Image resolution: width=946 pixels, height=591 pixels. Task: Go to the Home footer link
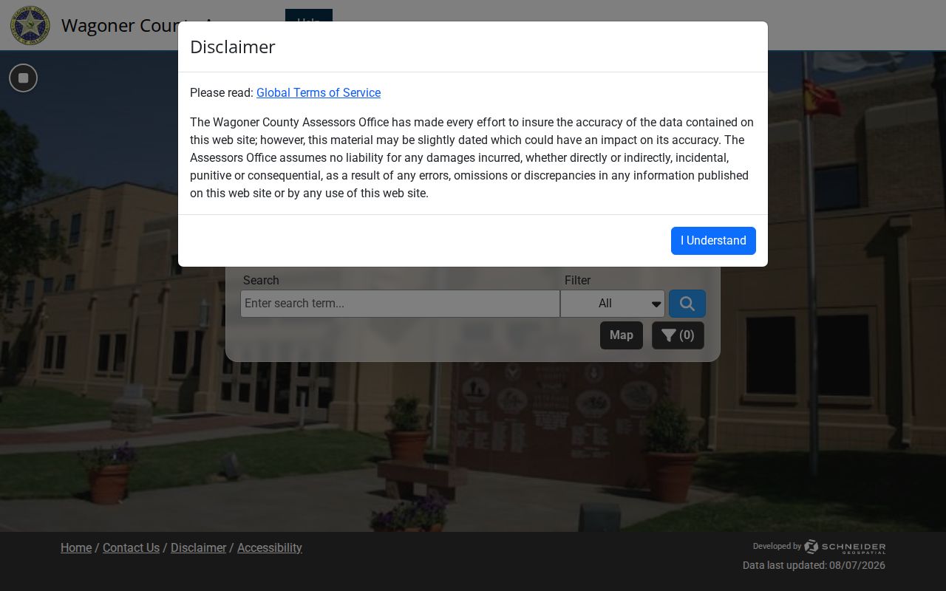76,548
